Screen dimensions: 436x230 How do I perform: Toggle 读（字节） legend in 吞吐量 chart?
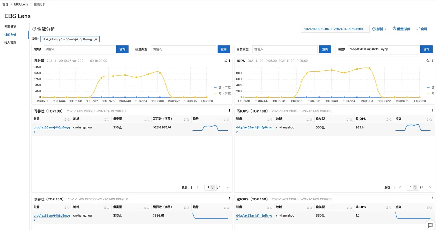click(x=223, y=88)
